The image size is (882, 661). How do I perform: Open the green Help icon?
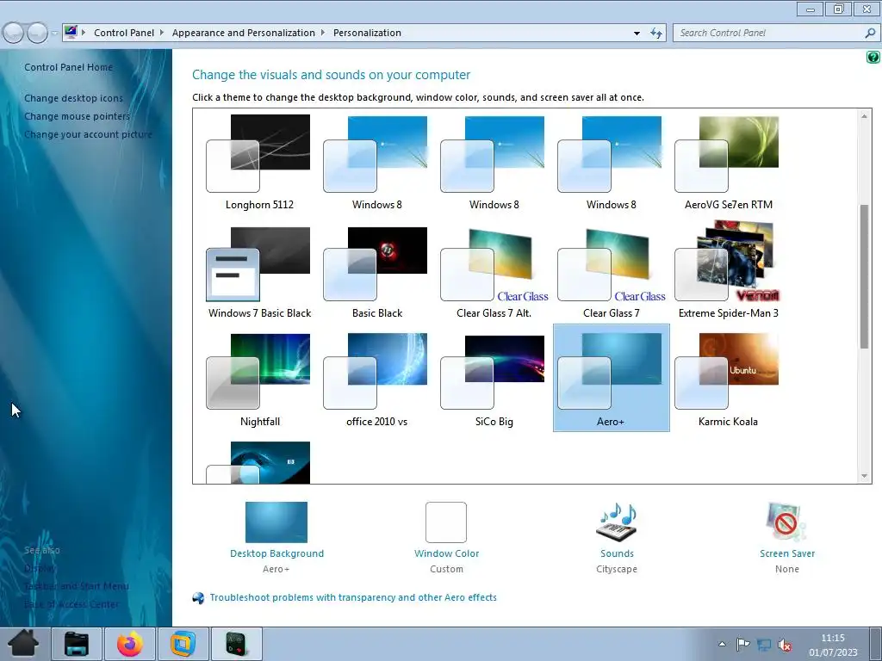click(x=873, y=57)
